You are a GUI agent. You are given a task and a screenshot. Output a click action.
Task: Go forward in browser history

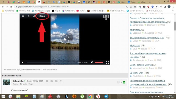click(7, 7)
